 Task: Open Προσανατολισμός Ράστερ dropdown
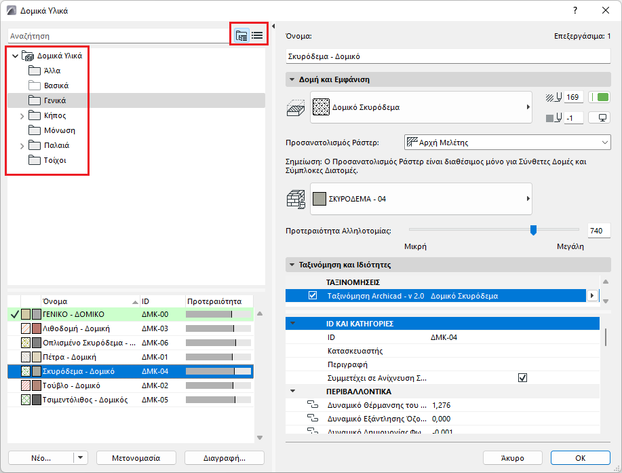click(x=507, y=143)
